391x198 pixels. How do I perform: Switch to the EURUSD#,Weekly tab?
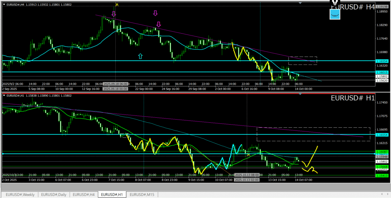pyautogui.click(x=20, y=195)
